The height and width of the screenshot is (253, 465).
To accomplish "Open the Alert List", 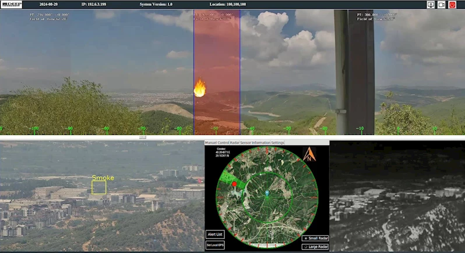I will tap(215, 234).
